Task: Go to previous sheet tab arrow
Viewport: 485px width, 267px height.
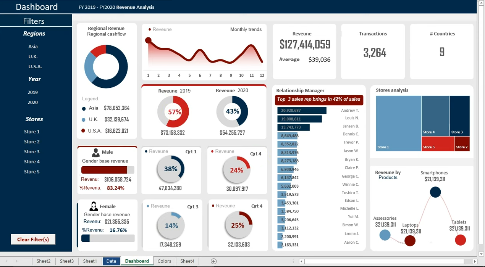Action: tap(6, 261)
